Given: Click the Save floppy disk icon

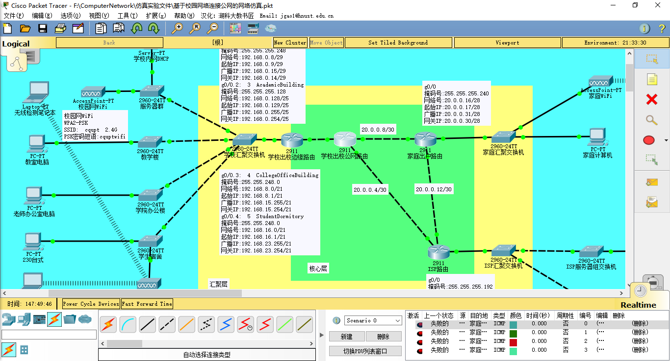Looking at the screenshot, I should [43, 28].
